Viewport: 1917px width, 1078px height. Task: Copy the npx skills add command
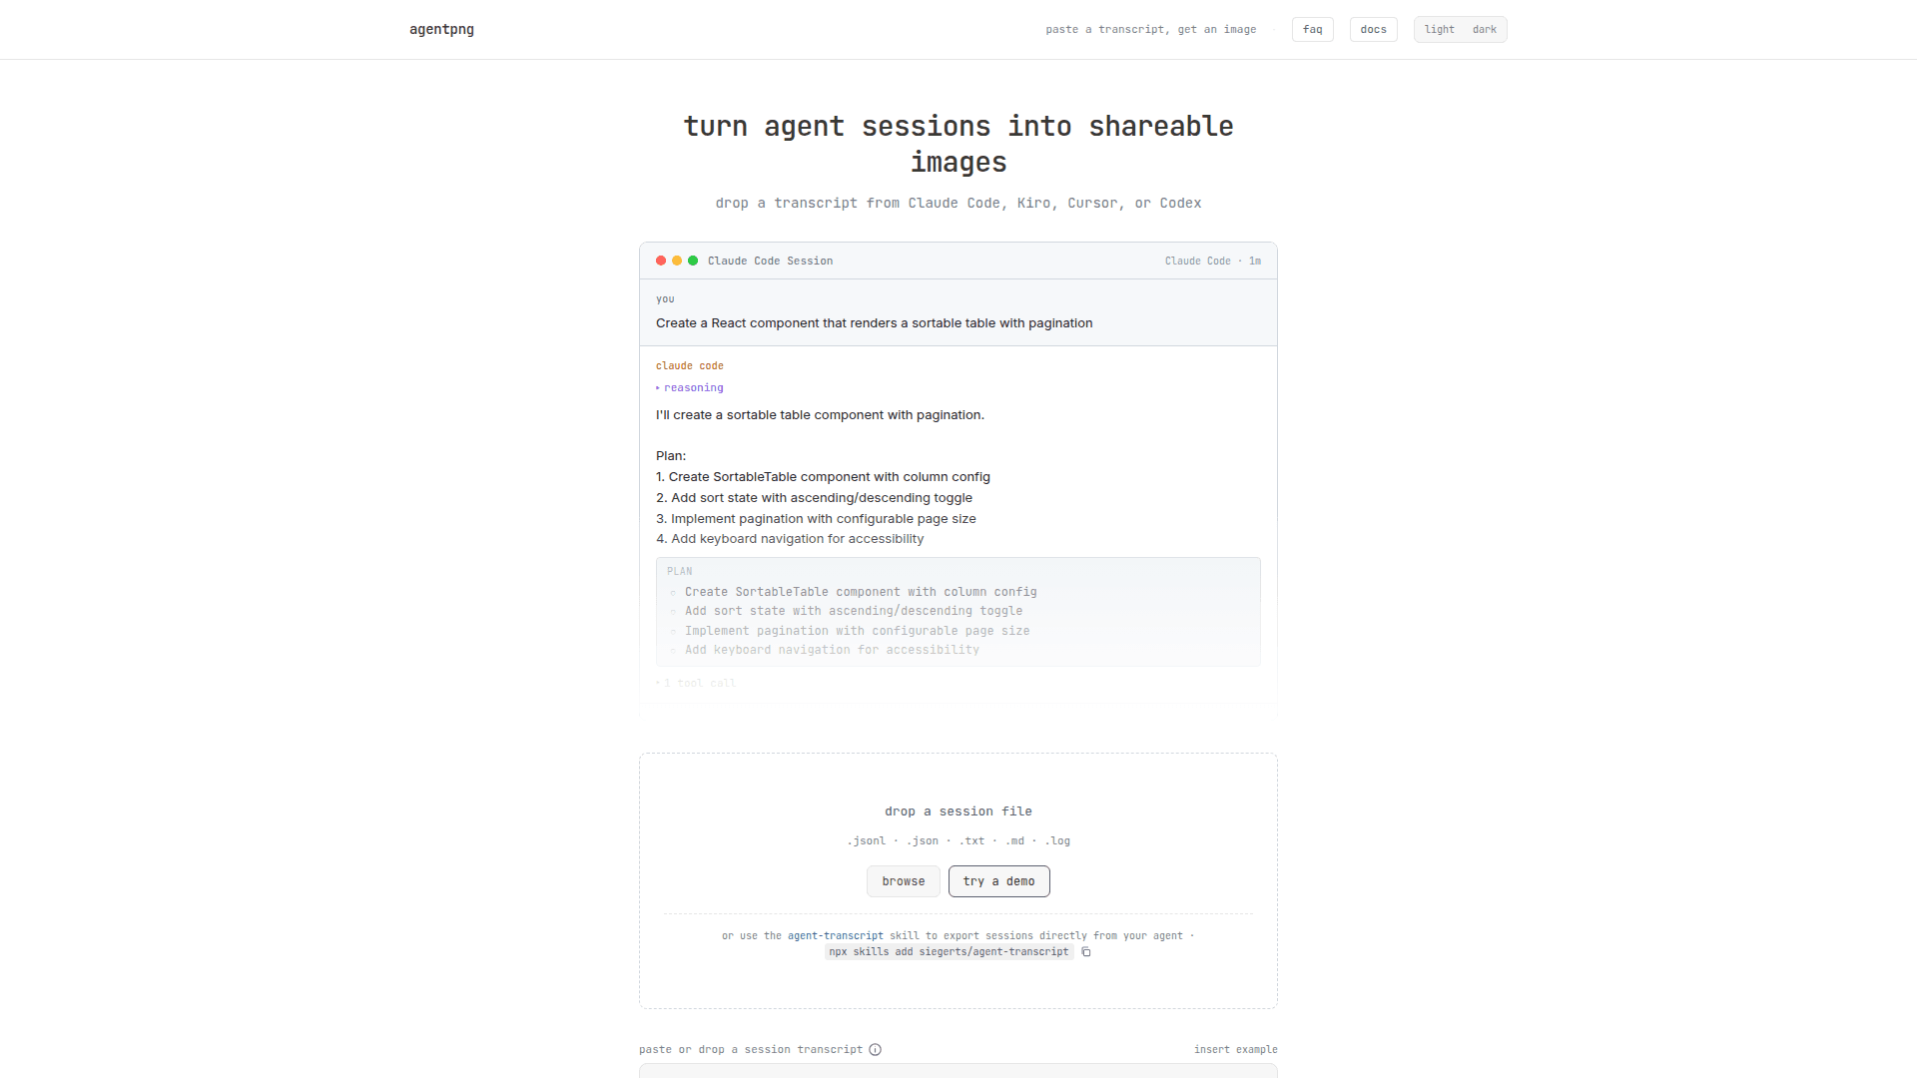1086,952
